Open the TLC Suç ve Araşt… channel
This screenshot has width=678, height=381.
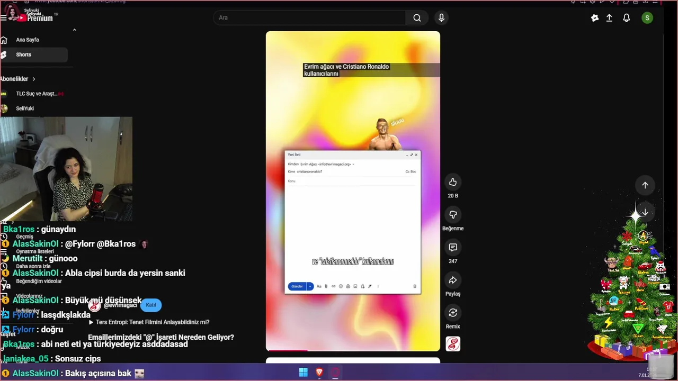(34, 94)
